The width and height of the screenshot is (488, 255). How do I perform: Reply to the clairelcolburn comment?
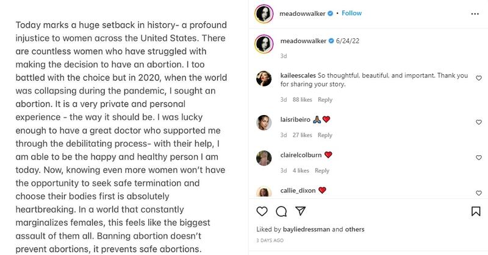pyautogui.click(x=321, y=171)
